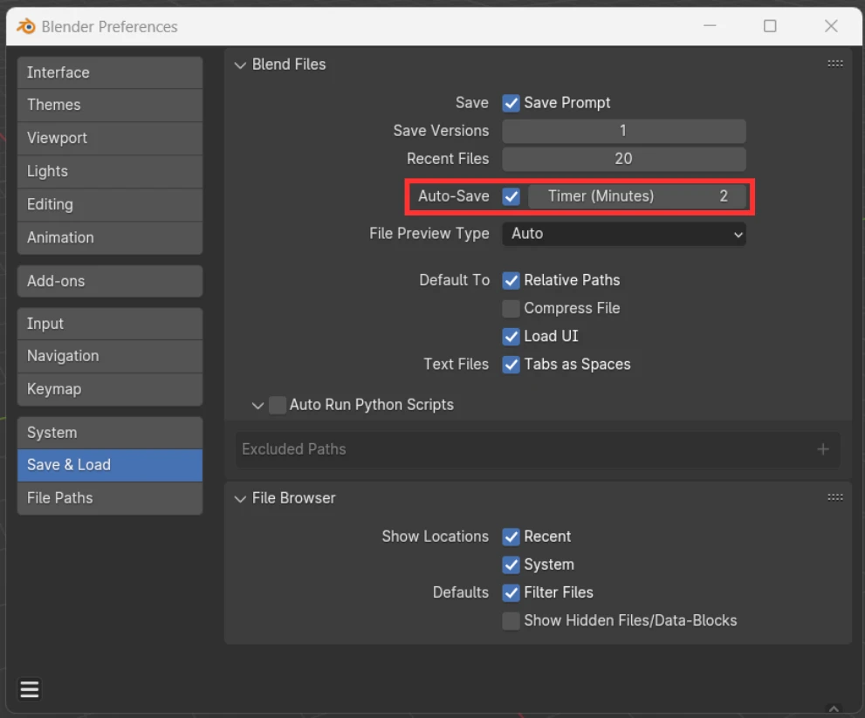Enable the Compress File checkbox
Image resolution: width=865 pixels, height=718 pixels.
pyautogui.click(x=511, y=309)
